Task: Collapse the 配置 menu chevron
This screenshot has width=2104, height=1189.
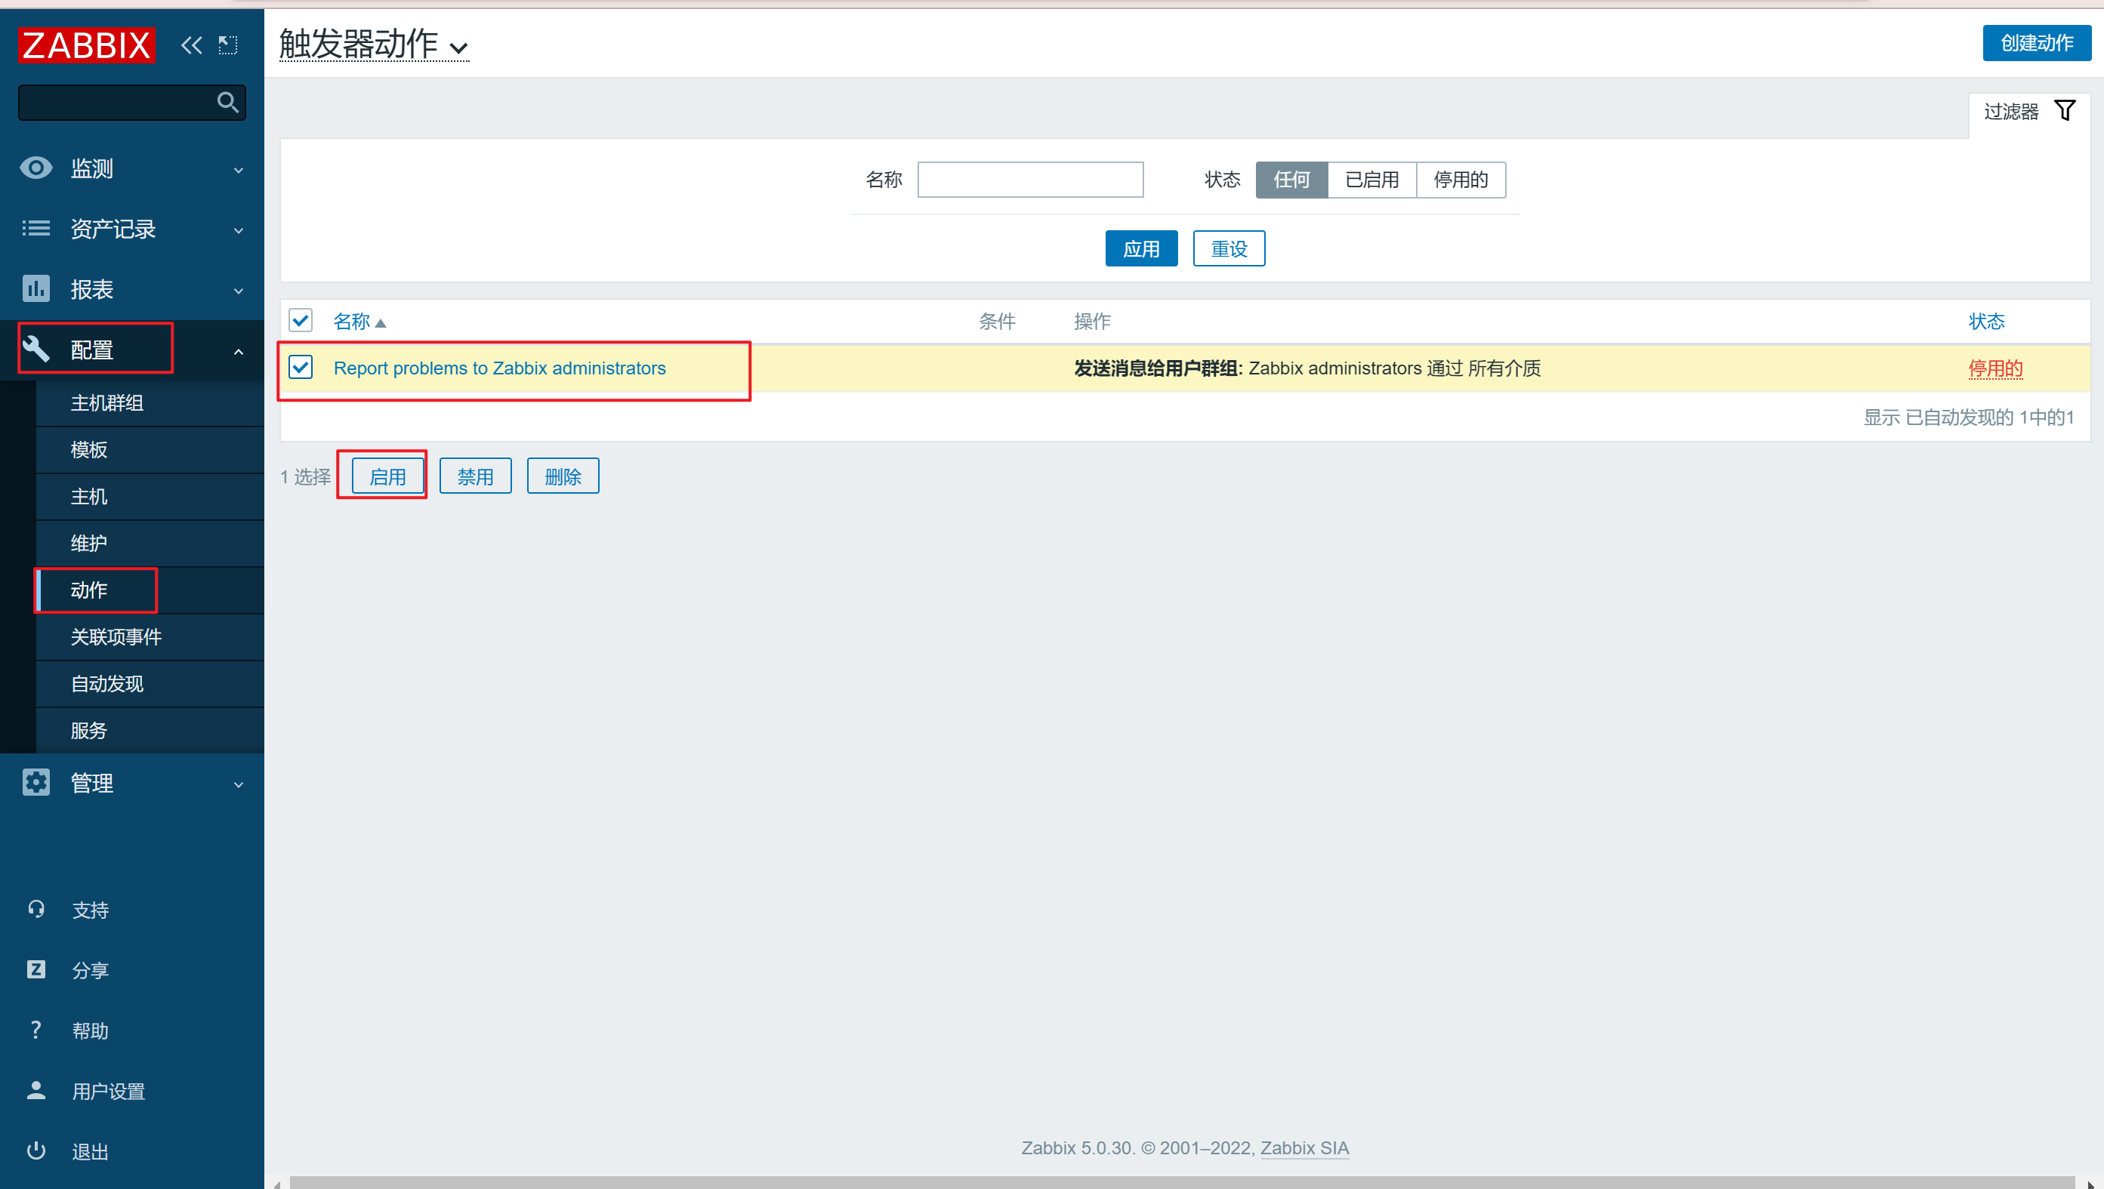Action: pos(239,351)
